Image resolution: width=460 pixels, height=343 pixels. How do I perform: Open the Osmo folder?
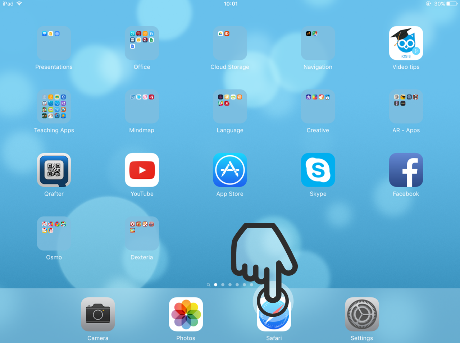(x=54, y=233)
